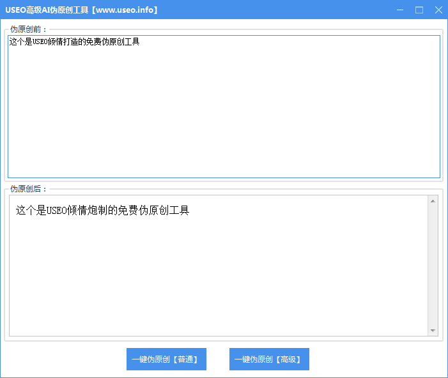448x378 pixels.
Task: Click 免费伪原创工具 at end of output text
Action: click(x=157, y=210)
